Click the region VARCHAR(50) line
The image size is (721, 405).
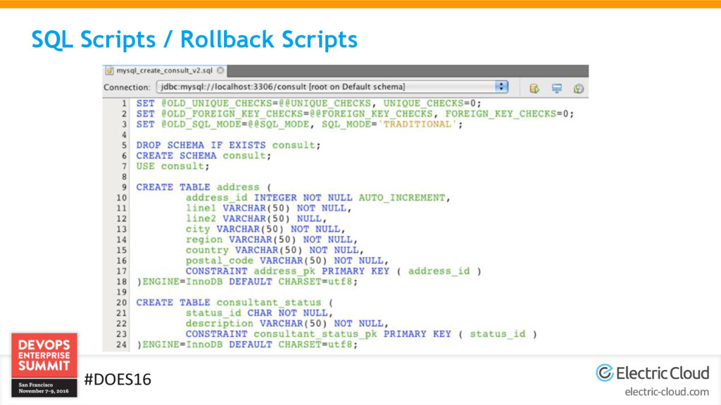(272, 240)
